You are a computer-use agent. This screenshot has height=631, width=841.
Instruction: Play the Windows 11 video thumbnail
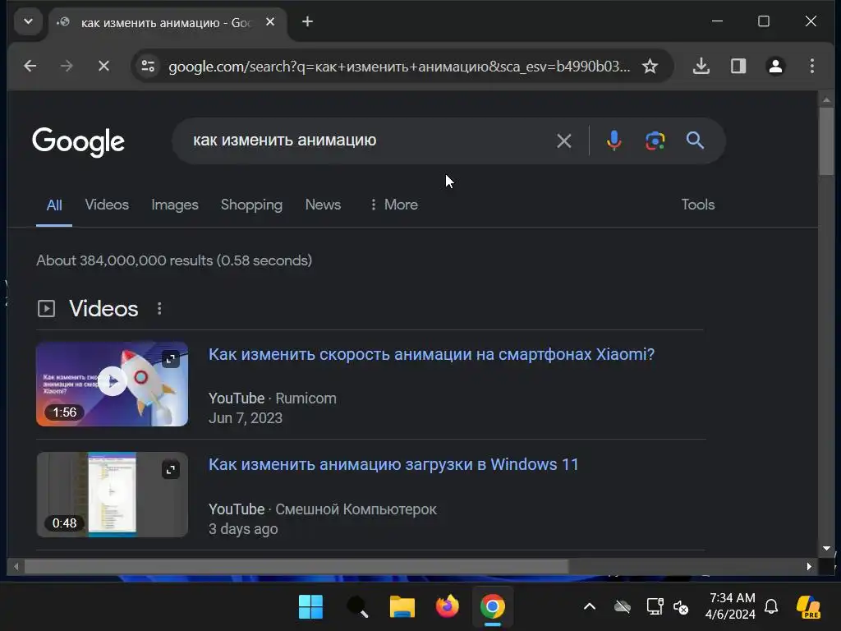(112, 494)
